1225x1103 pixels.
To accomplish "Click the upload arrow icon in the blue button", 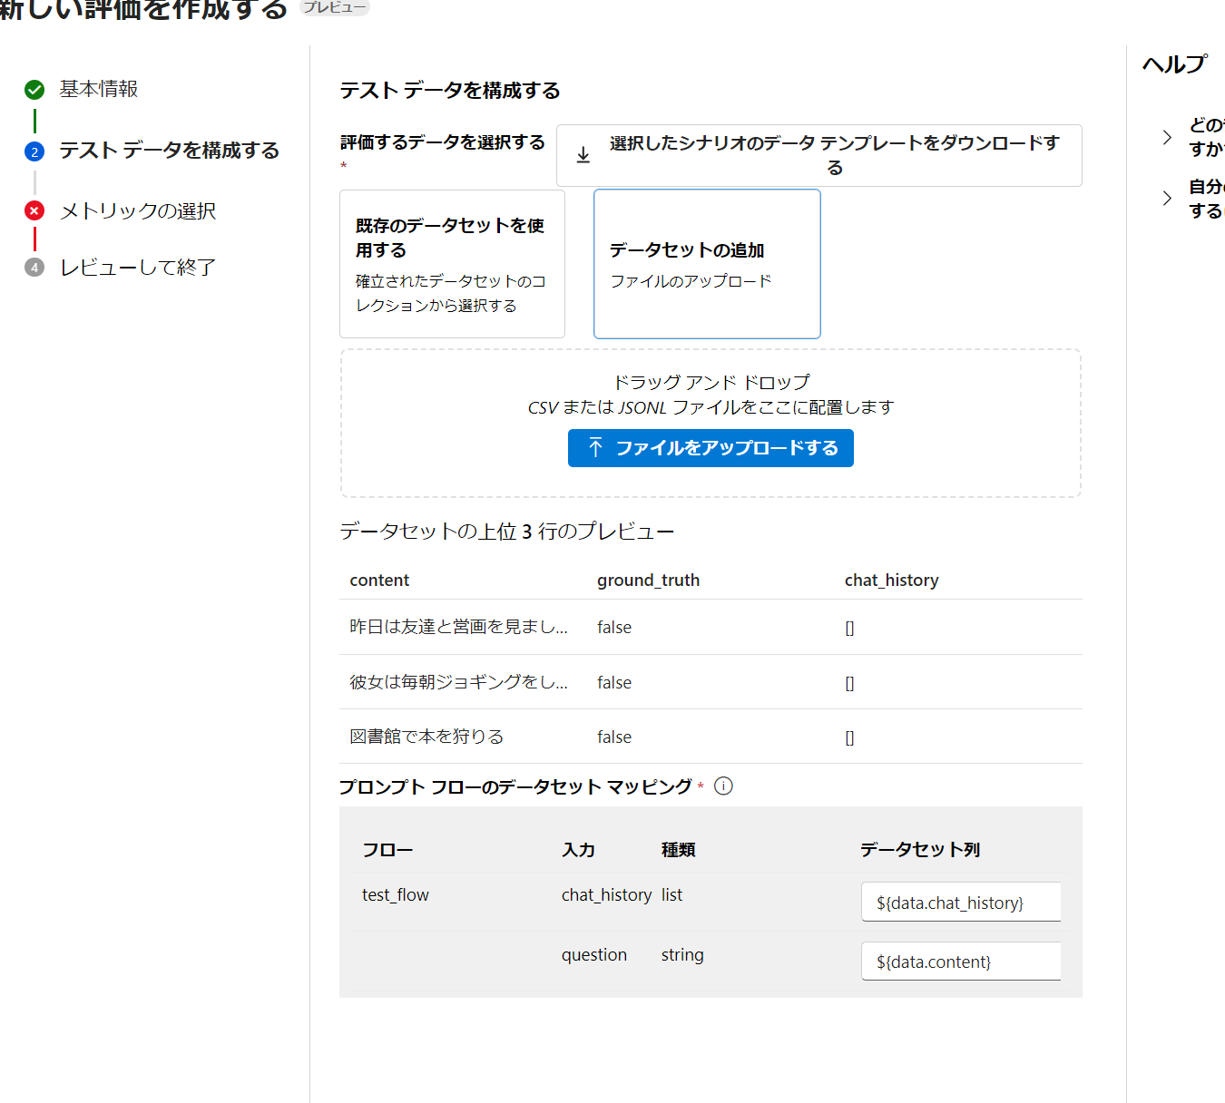I will pos(595,447).
